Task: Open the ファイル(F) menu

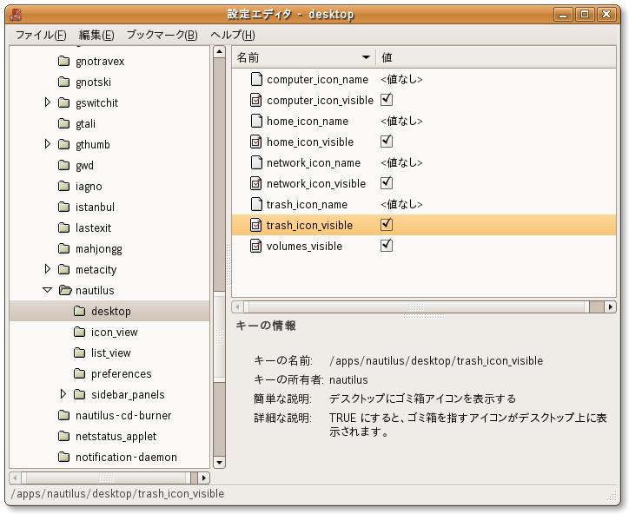Action: (x=41, y=36)
